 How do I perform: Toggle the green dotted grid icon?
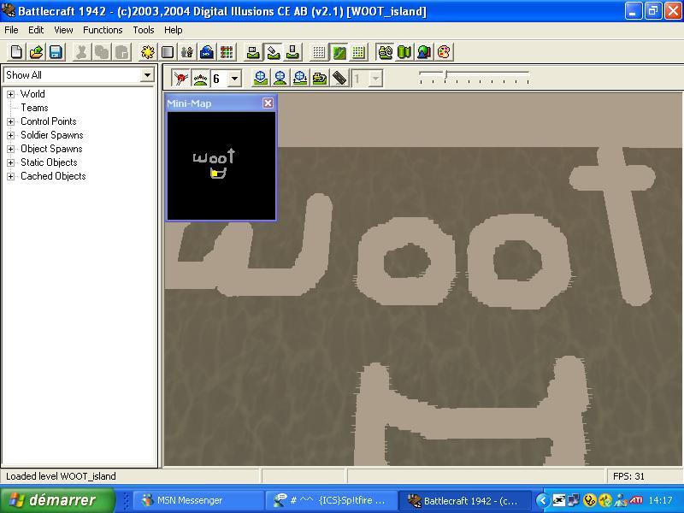pos(359,52)
